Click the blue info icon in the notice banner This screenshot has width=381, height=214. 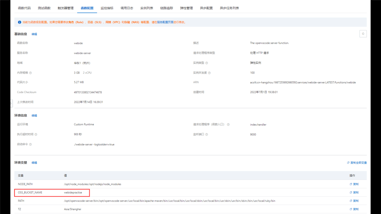(19, 22)
